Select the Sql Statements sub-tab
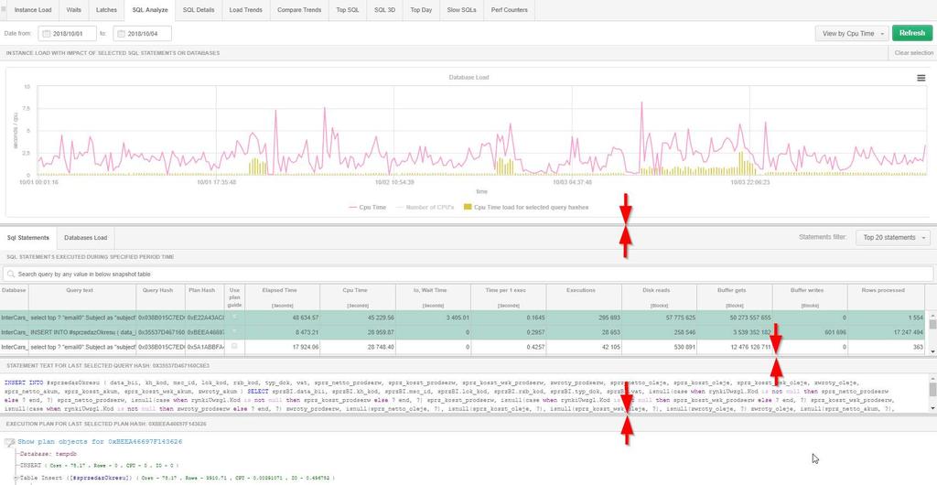 [28, 238]
